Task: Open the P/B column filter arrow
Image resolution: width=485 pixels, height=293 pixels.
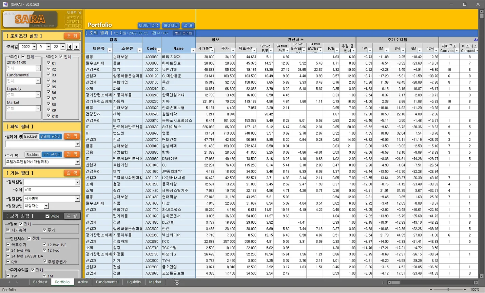Action: coord(337,50)
